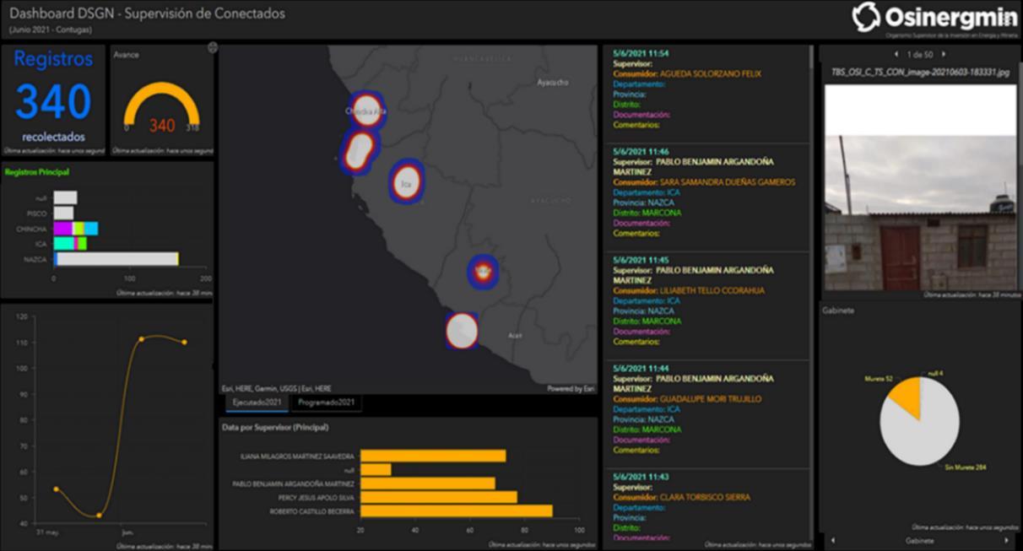This screenshot has height=551, width=1023.
Task: Select ROBERTO CASTILLO BECERRA bar
Action: pyautogui.click(x=457, y=511)
